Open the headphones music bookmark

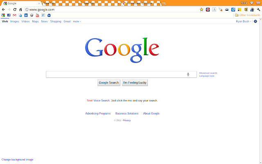point(32,15)
